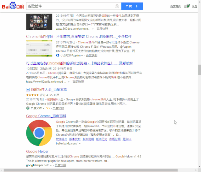Open 更多>> sub-link
The height and width of the screenshot is (172, 201).
127,139
